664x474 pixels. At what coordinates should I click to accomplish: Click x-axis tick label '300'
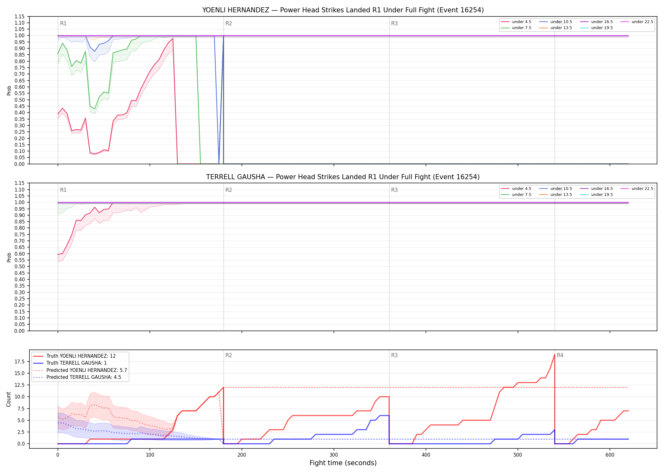coord(334,455)
